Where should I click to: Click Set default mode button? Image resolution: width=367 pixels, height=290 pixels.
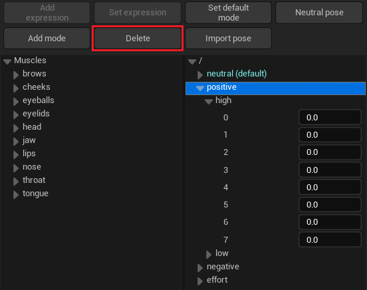228,13
